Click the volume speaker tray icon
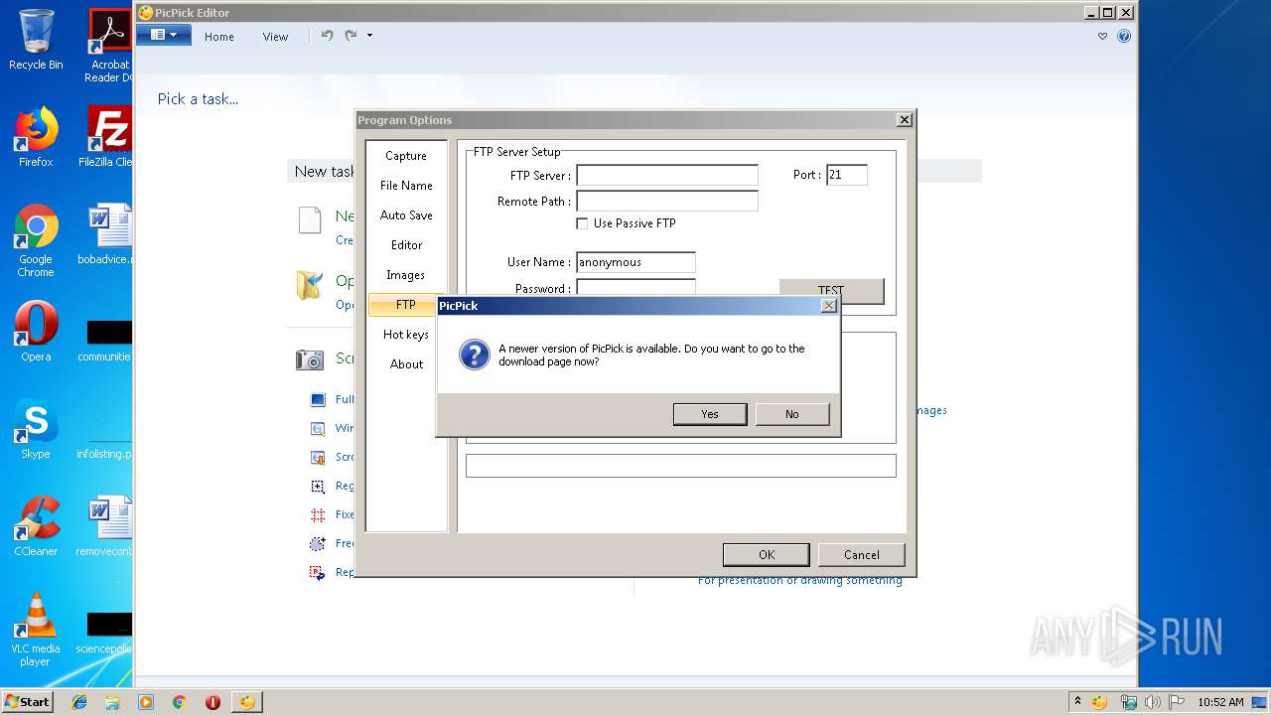Screen dimensions: 1271x715 [1153, 702]
